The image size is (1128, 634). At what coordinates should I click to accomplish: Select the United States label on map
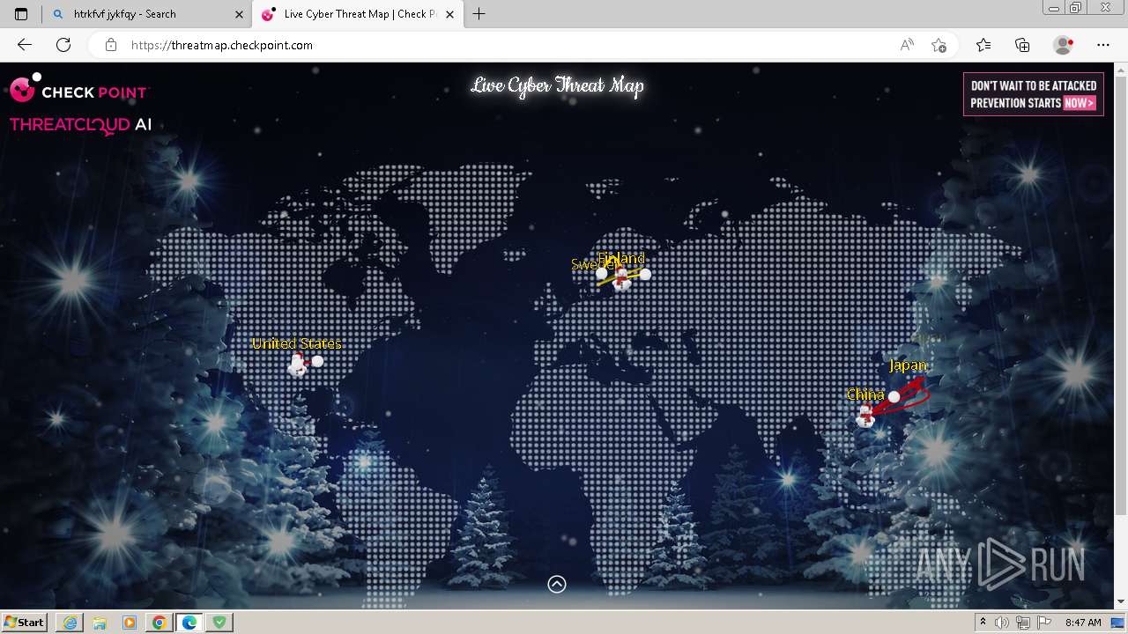click(297, 343)
